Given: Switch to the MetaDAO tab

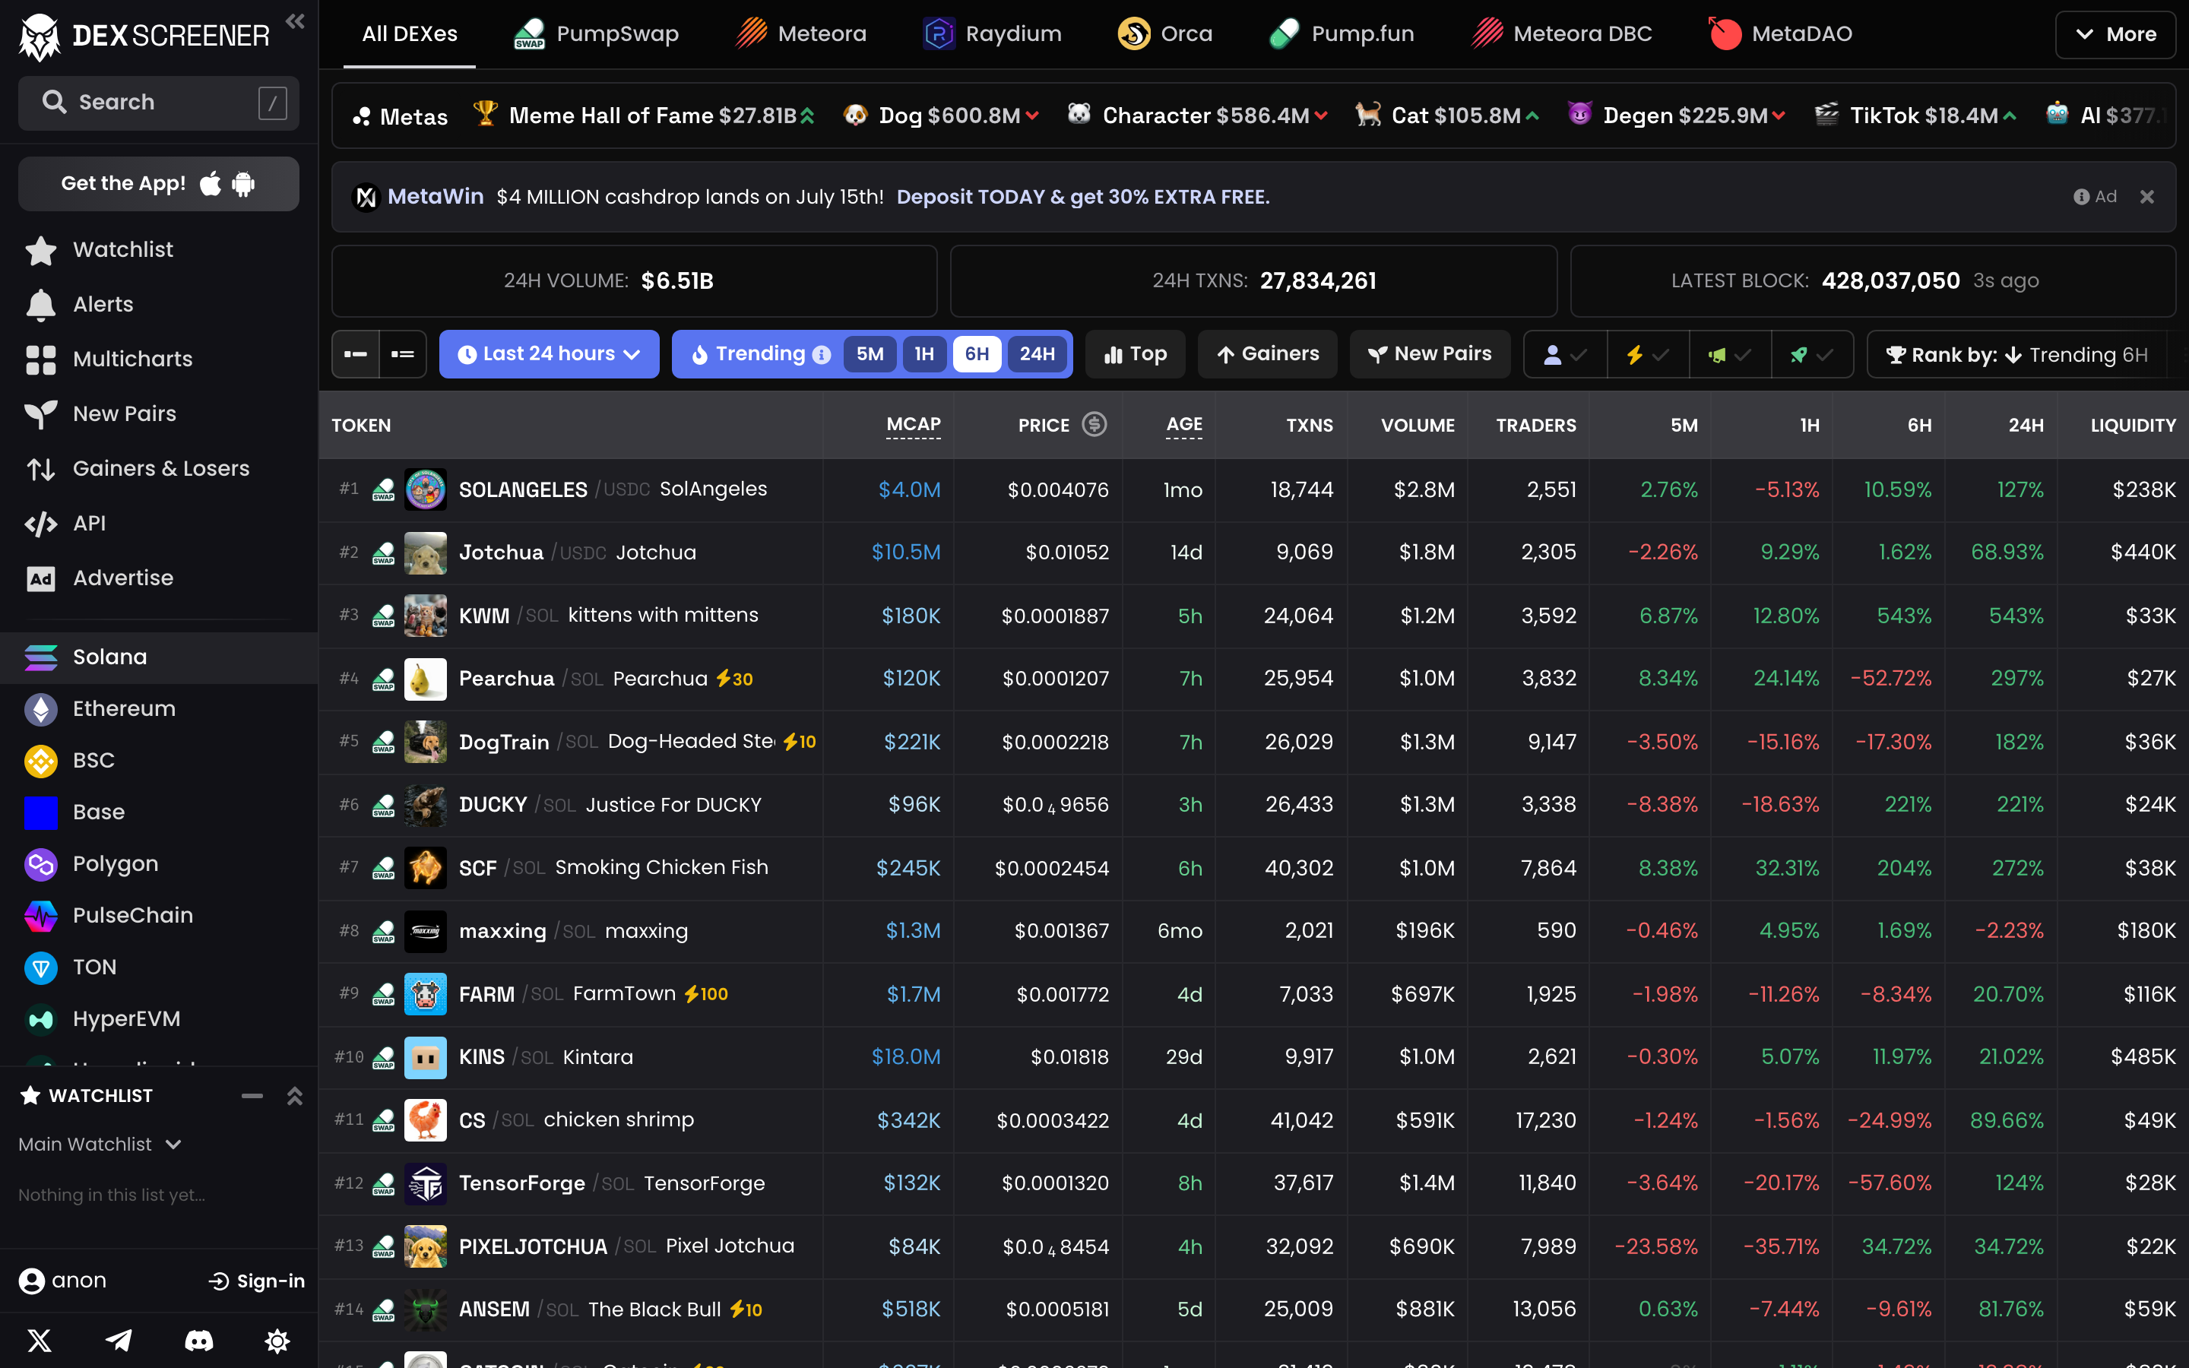Looking at the screenshot, I should 1780,34.
